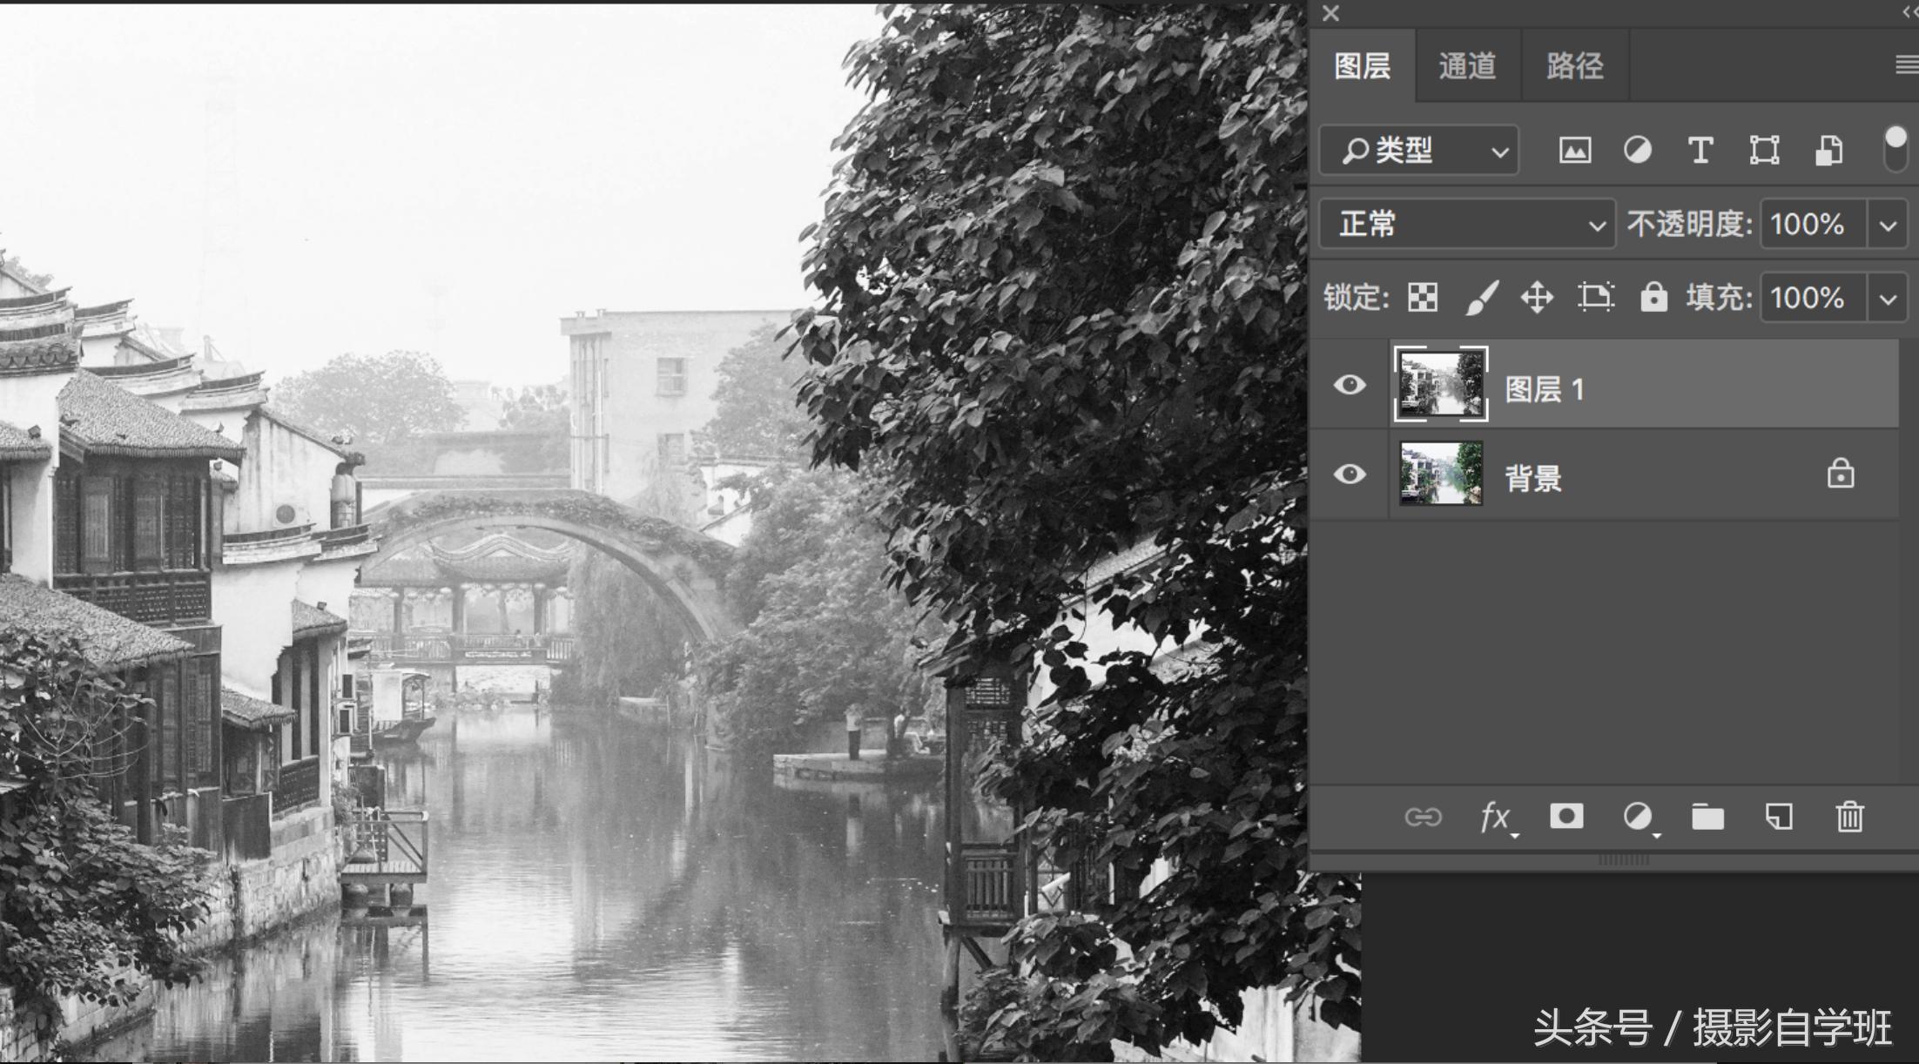The height and width of the screenshot is (1064, 1919).
Task: Click the Create new fill/adjustment layer icon
Action: [1638, 817]
